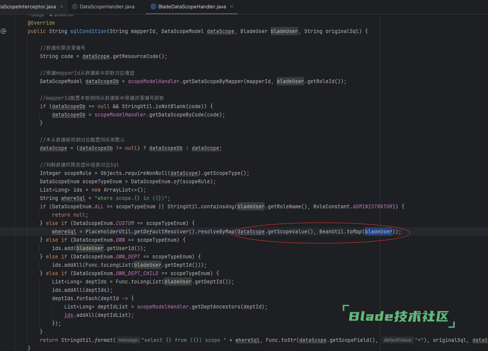Click the class icon on BladeDataScopeHandler.java tab
Viewport: 488px width, 351px height.
click(153, 6)
